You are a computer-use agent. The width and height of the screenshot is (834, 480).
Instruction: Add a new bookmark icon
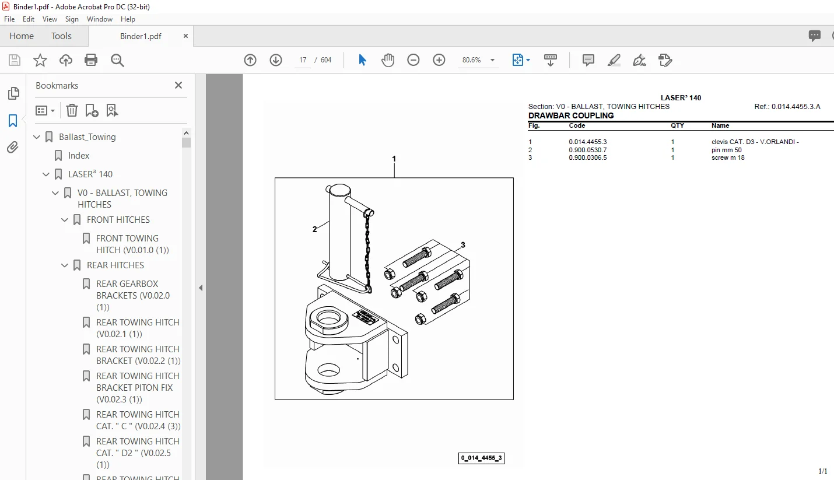tap(92, 110)
